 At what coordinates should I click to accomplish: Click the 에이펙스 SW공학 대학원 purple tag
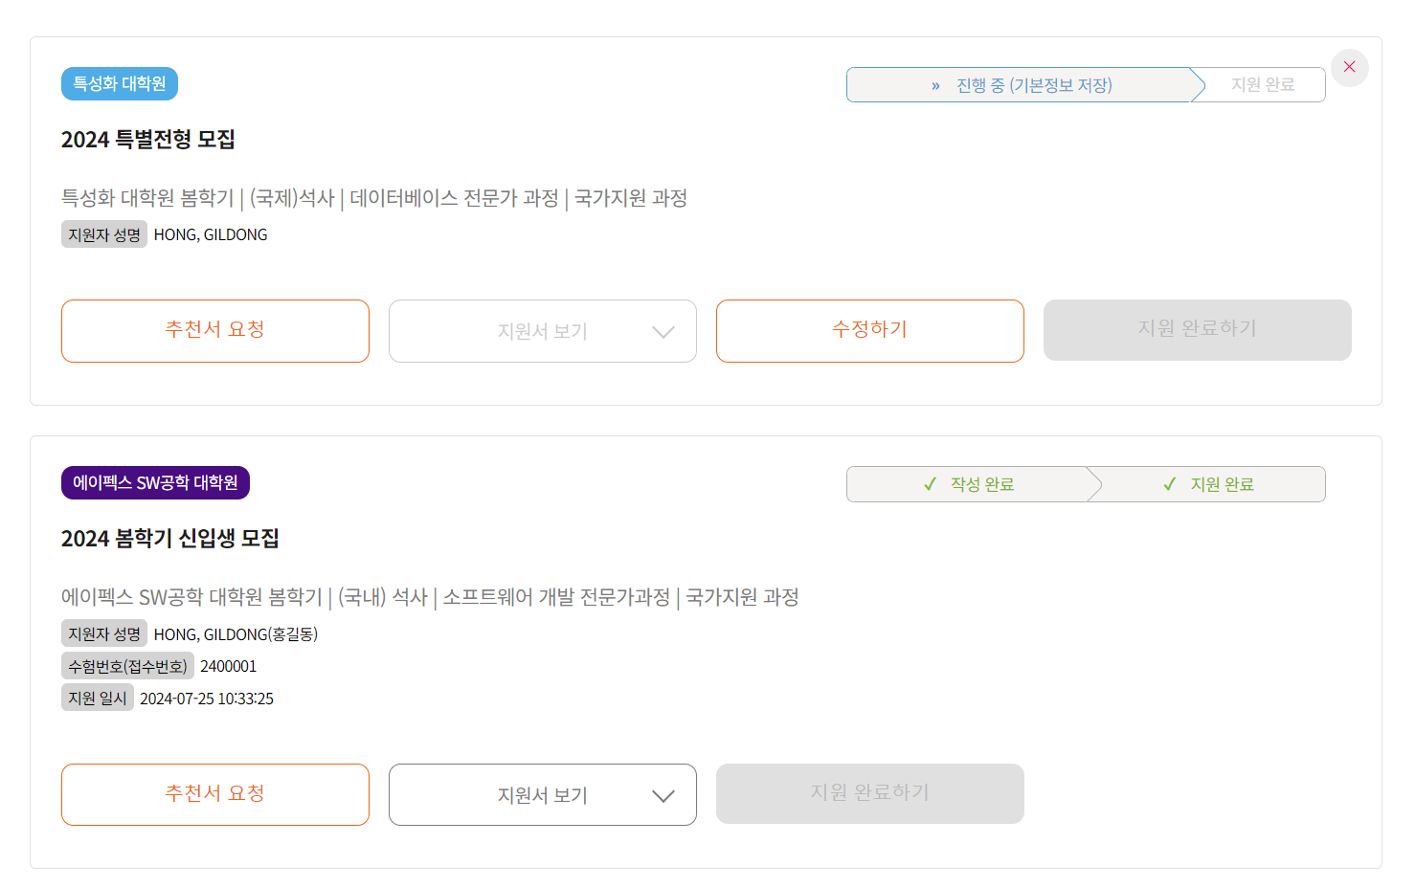(x=155, y=483)
